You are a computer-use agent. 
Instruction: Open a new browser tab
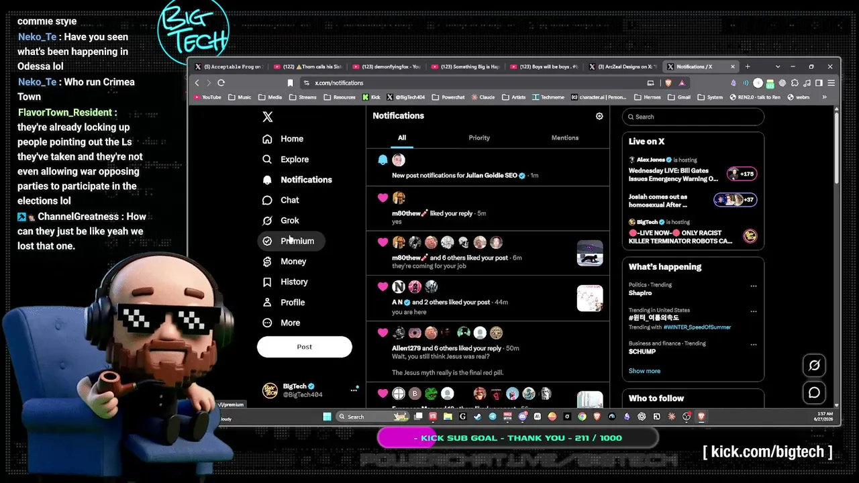point(748,66)
